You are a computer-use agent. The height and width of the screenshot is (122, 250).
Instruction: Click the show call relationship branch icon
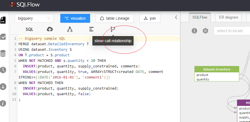113,29
